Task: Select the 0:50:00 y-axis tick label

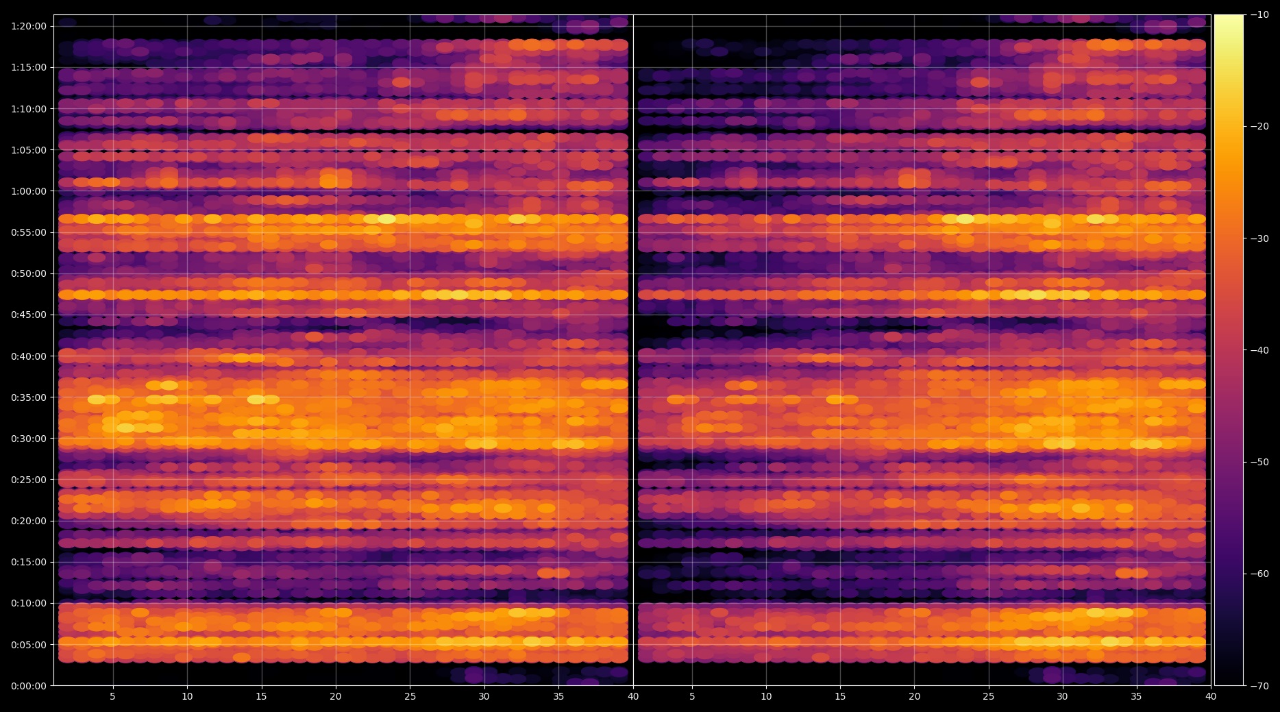Action: pyautogui.click(x=29, y=273)
